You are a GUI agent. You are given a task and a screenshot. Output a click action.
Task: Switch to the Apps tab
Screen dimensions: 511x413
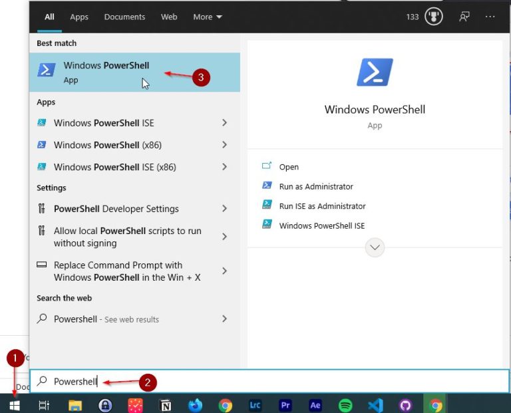point(79,17)
